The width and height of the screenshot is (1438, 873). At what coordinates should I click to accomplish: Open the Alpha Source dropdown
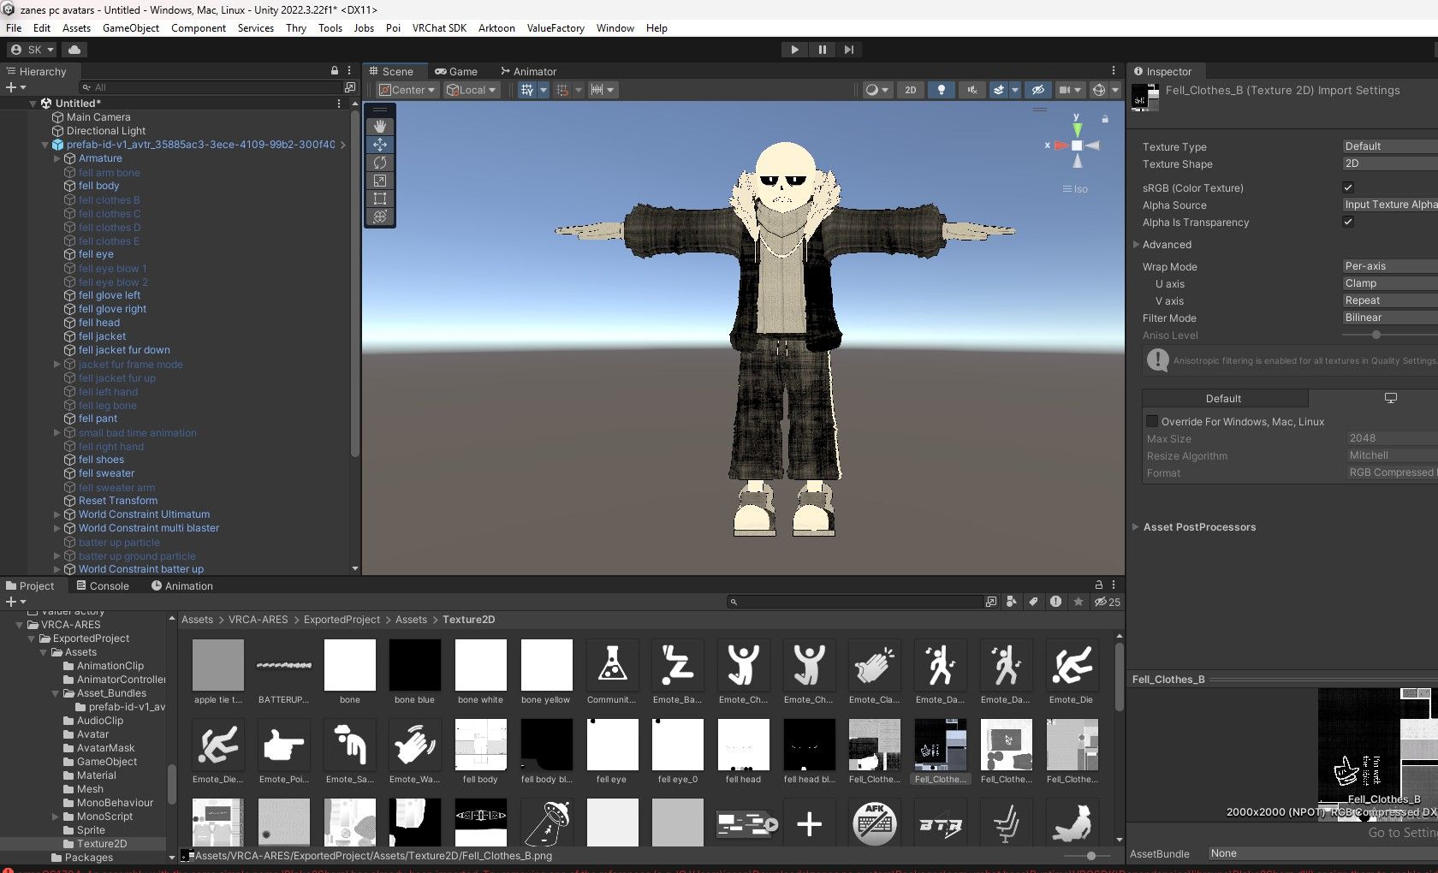point(1389,205)
